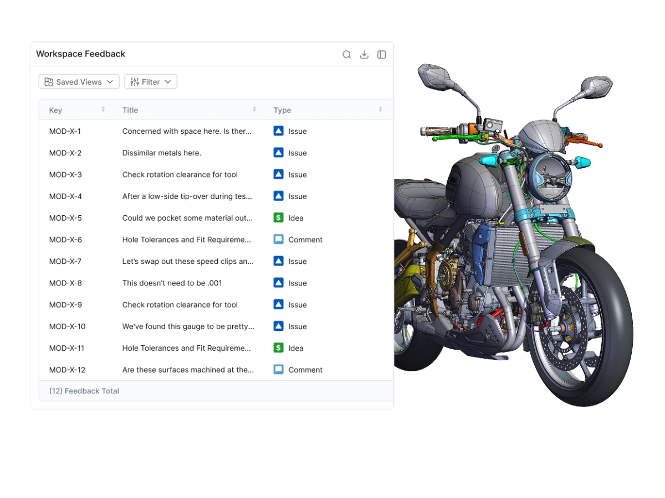665x498 pixels.
Task: Click the Issue icon for MOD-X-9
Action: tap(279, 304)
